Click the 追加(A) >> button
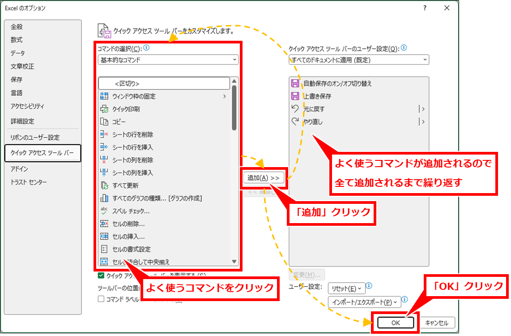511x336 pixels. 264,178
